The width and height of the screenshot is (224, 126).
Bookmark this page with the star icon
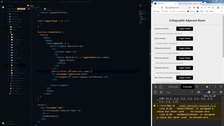coord(189,8)
